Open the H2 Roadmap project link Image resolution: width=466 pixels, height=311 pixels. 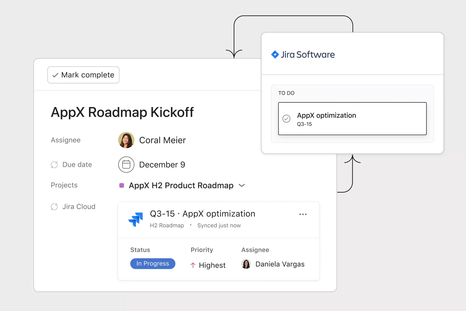[167, 225]
